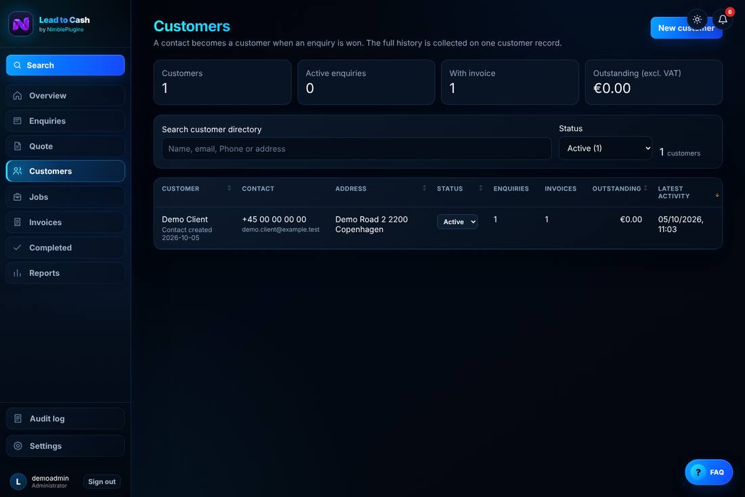Sort by Customer column arrows
This screenshot has height=497, width=745.
click(229, 188)
